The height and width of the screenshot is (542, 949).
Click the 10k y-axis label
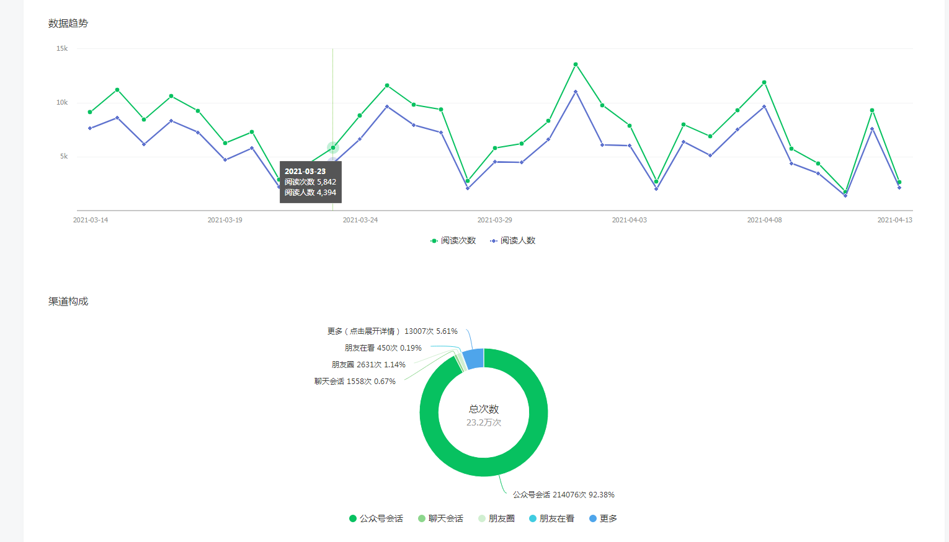(x=62, y=102)
